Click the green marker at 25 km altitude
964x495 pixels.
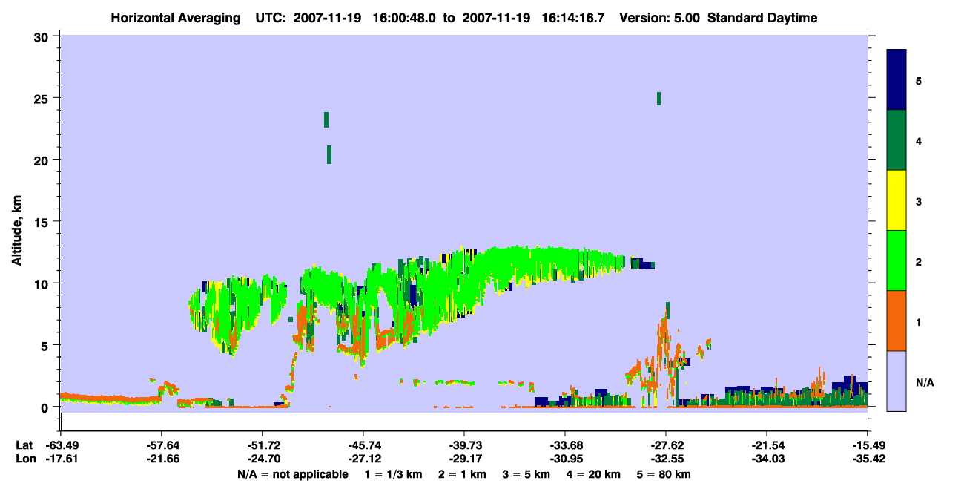(x=658, y=99)
